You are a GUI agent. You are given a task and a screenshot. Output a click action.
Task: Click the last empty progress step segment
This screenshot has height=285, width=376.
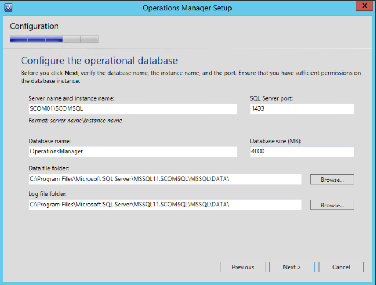coord(90,39)
